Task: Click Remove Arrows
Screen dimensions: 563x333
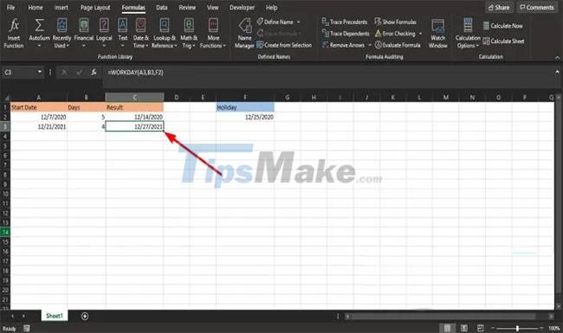Action: (x=343, y=45)
